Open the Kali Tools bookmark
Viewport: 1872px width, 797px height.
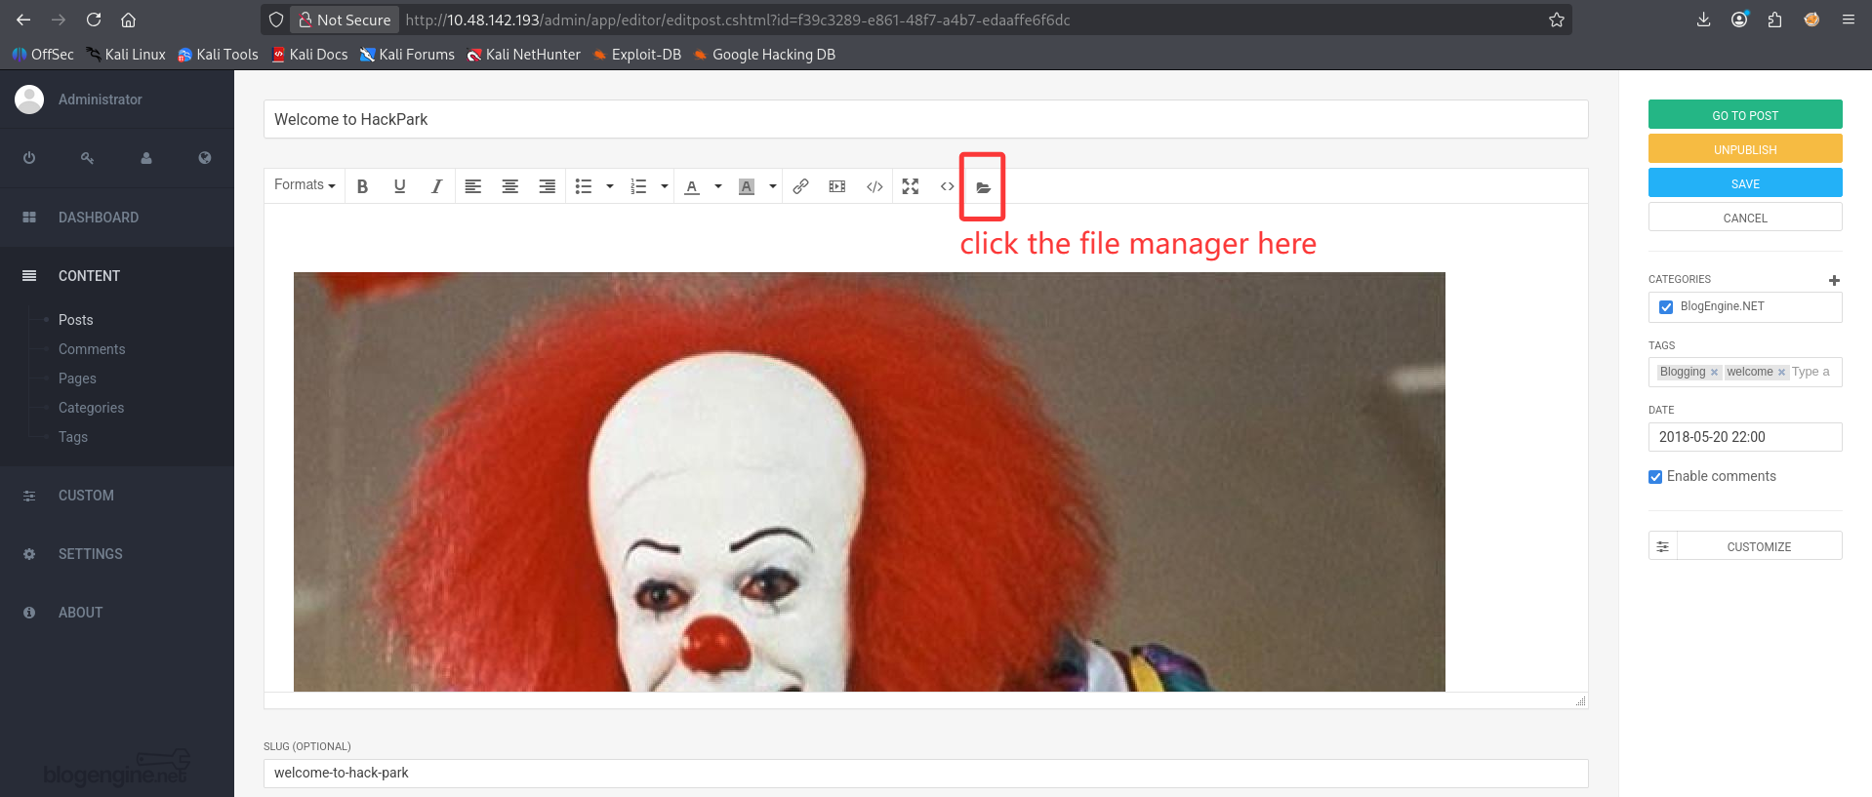click(x=218, y=55)
